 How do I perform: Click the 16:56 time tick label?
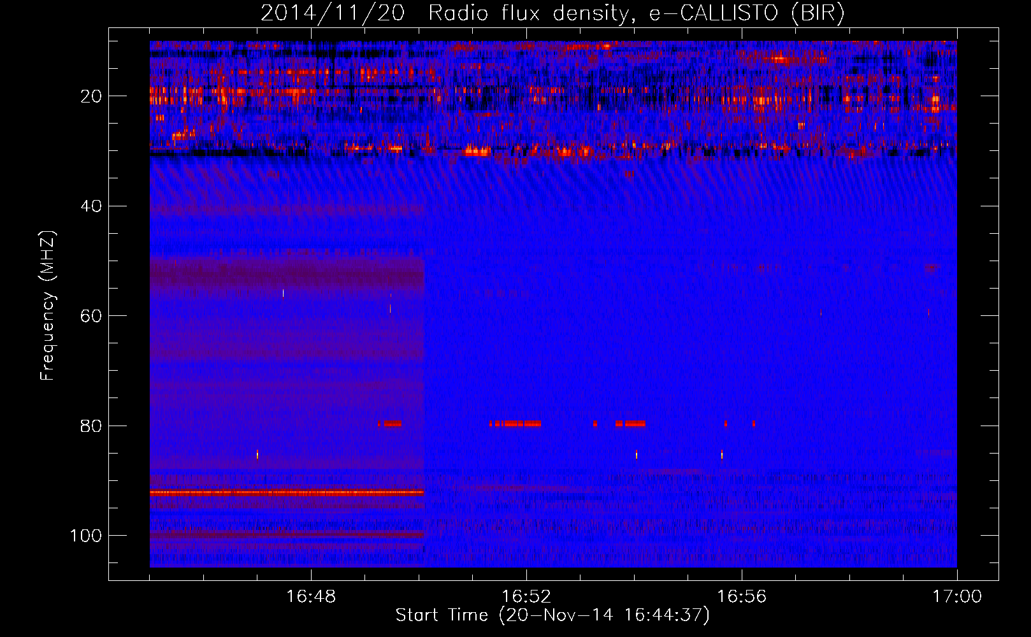[x=742, y=597]
